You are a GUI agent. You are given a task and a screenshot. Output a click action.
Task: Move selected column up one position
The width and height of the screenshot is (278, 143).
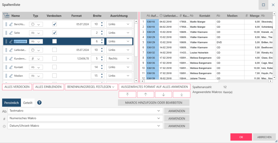tap(145, 95)
